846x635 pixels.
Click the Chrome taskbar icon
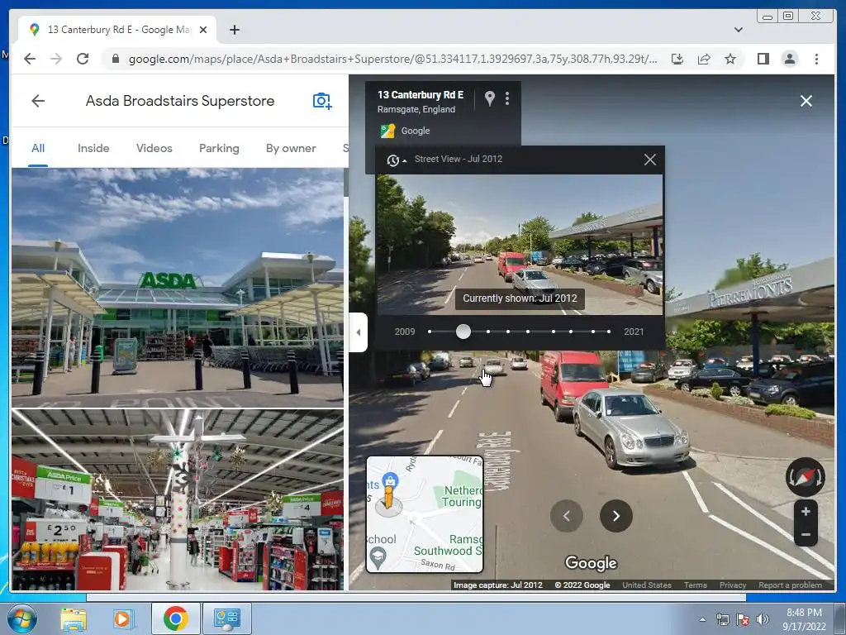coord(175,618)
